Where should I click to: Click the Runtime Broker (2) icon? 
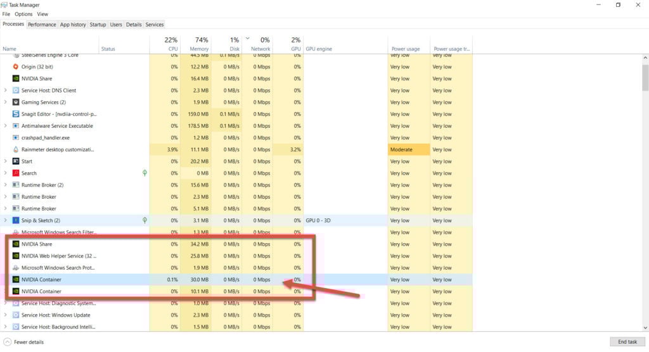(16, 185)
